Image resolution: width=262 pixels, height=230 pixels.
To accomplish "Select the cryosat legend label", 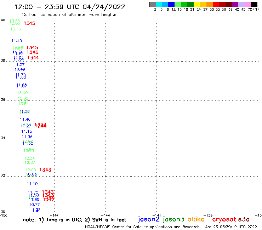I will pos(224,219).
